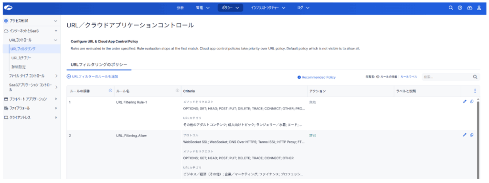Collapse the インターネットとSaaS section arrow
Screen dimensions: 489x183
coord(56,31)
